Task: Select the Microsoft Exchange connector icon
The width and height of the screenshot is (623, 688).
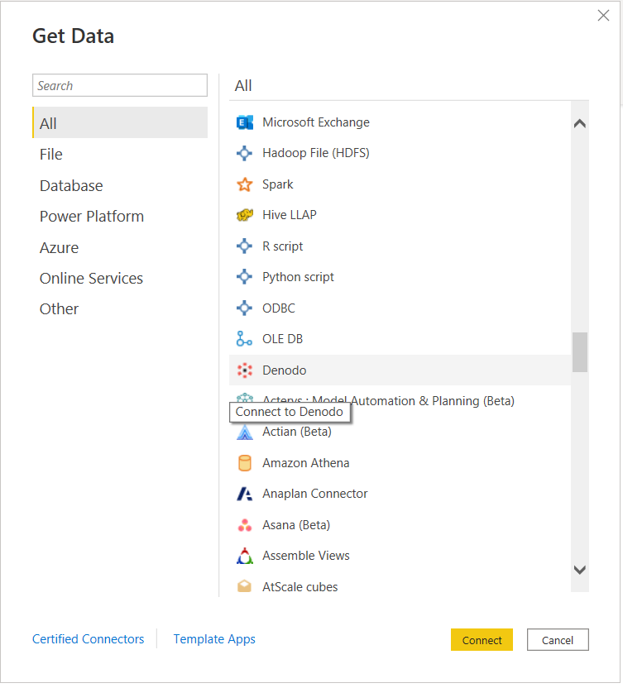Action: coord(244,122)
